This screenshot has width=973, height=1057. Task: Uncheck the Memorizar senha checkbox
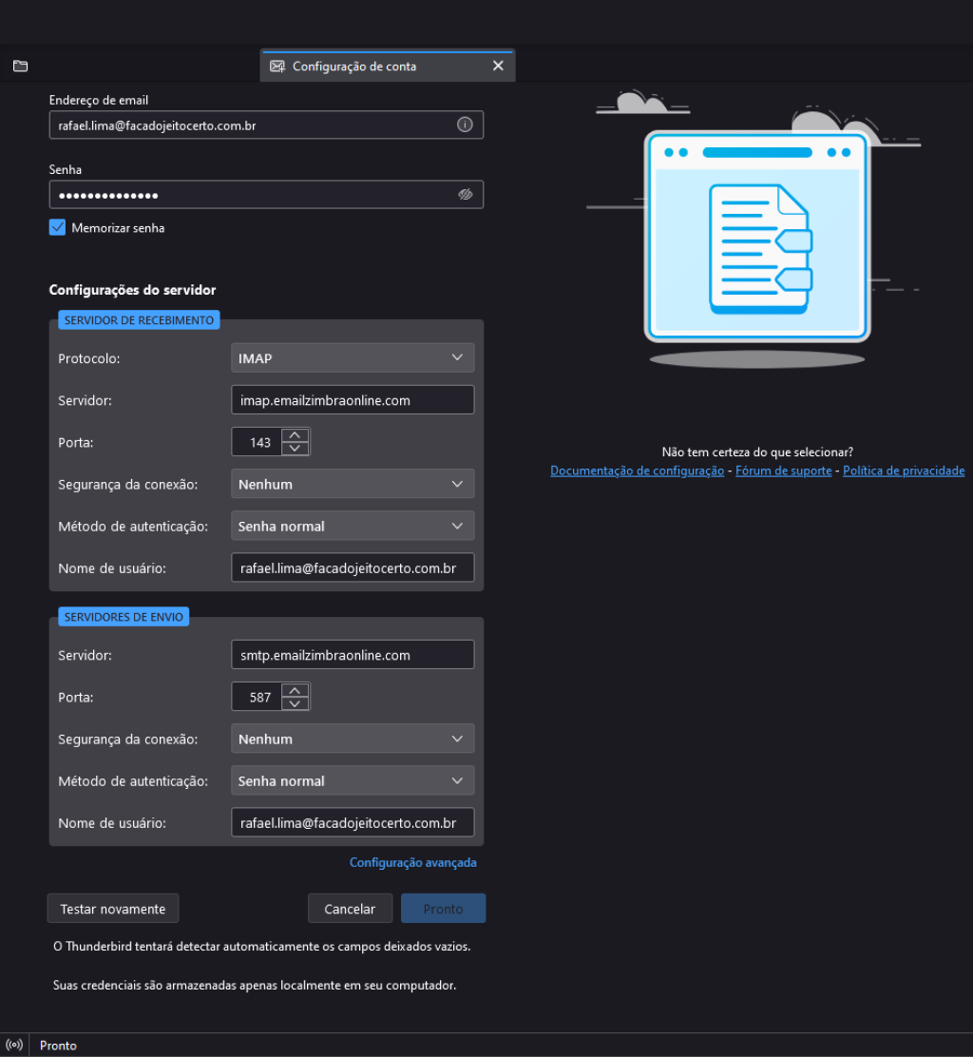(x=57, y=227)
